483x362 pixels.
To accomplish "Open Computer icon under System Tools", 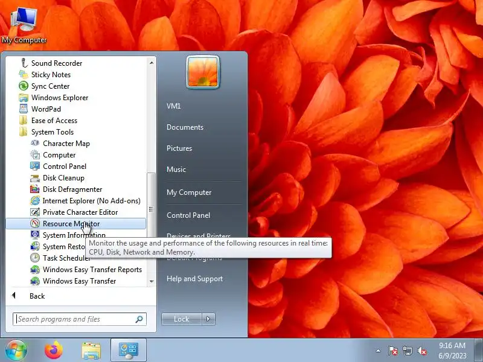I will pyautogui.click(x=35, y=155).
